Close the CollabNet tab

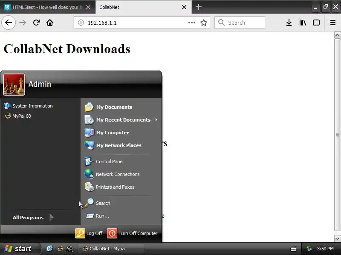184,7
